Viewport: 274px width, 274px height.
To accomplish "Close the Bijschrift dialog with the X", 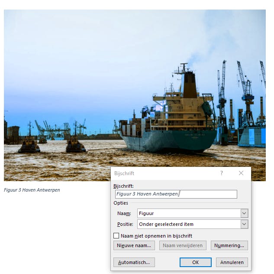I will tap(241, 173).
